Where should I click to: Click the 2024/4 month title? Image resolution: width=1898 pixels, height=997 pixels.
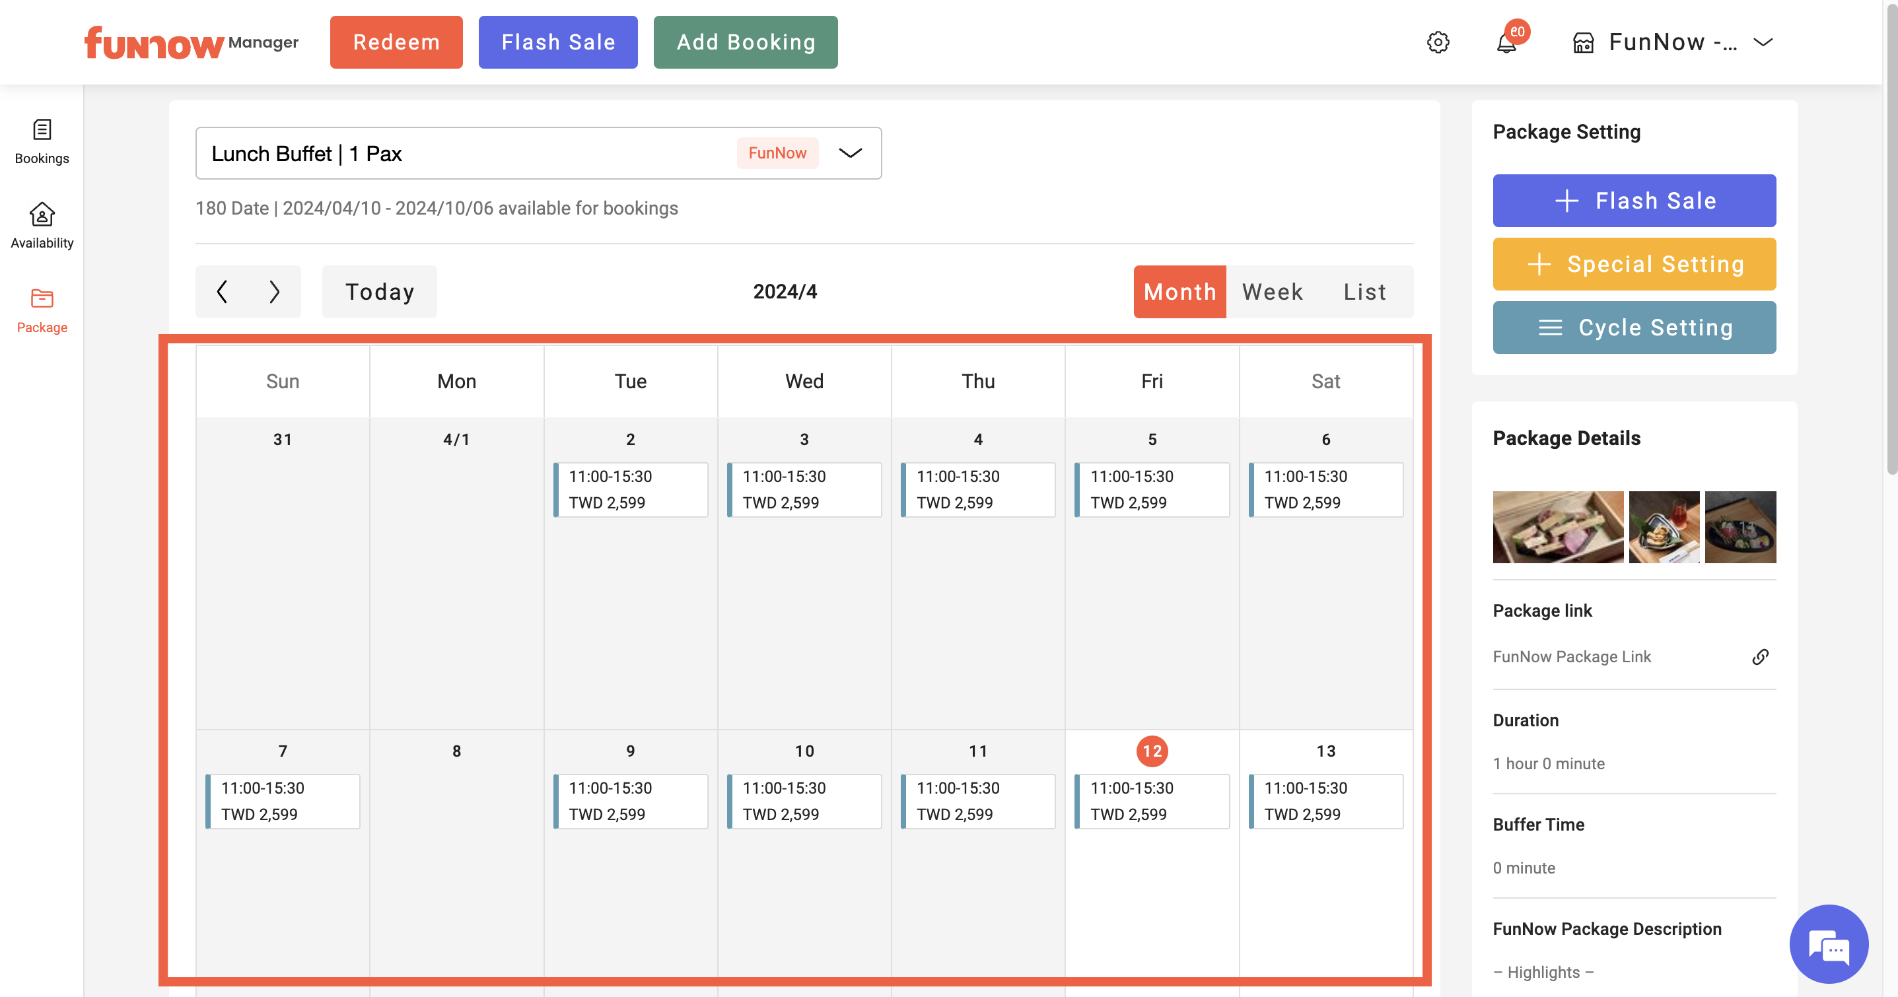(x=785, y=292)
